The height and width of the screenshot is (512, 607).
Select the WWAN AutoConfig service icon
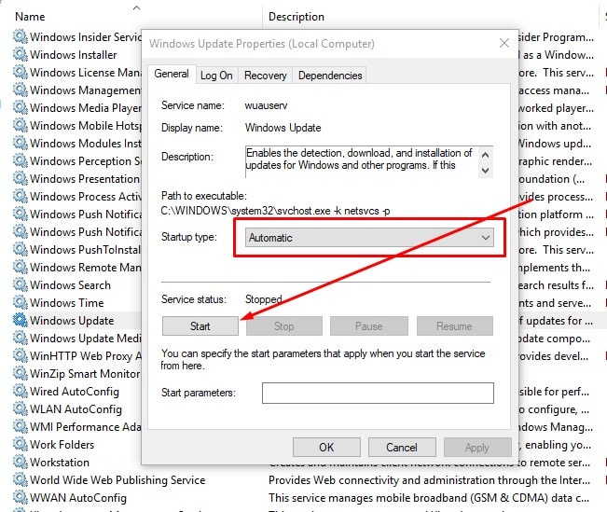20,498
